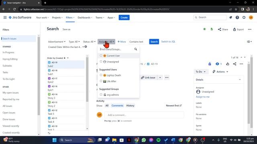Open Jira settings gear icon
This screenshot has width=257, height=144.
click(244, 17)
